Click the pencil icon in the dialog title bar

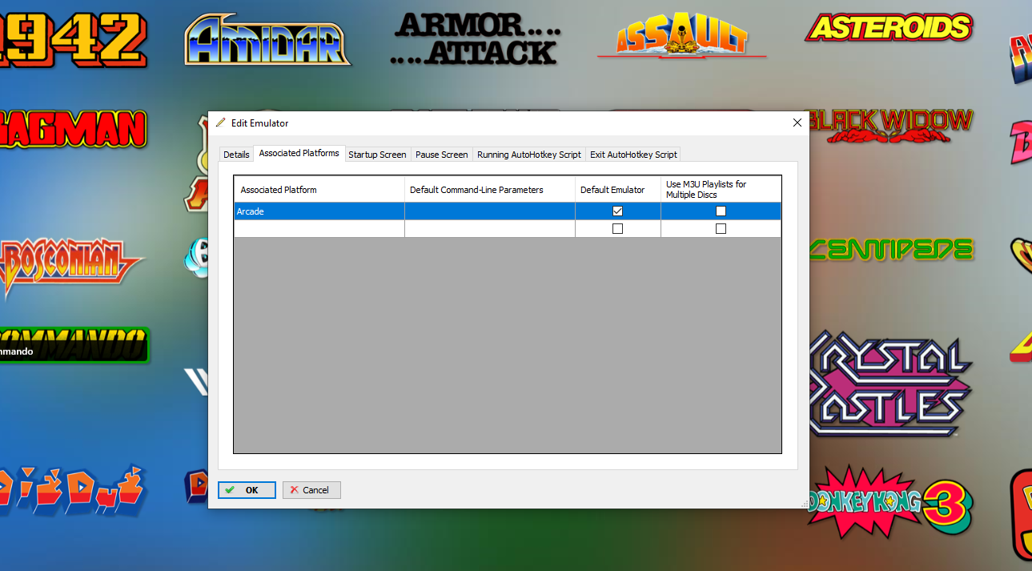(221, 123)
